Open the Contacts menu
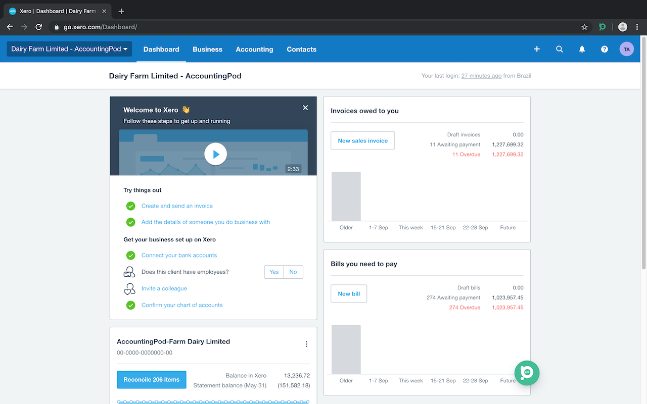647x404 pixels. [301, 49]
